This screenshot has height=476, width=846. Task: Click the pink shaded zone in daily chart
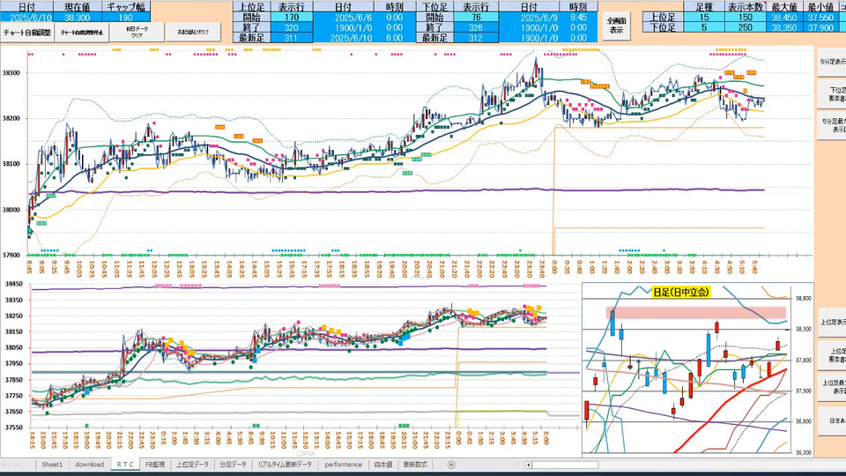click(x=696, y=312)
